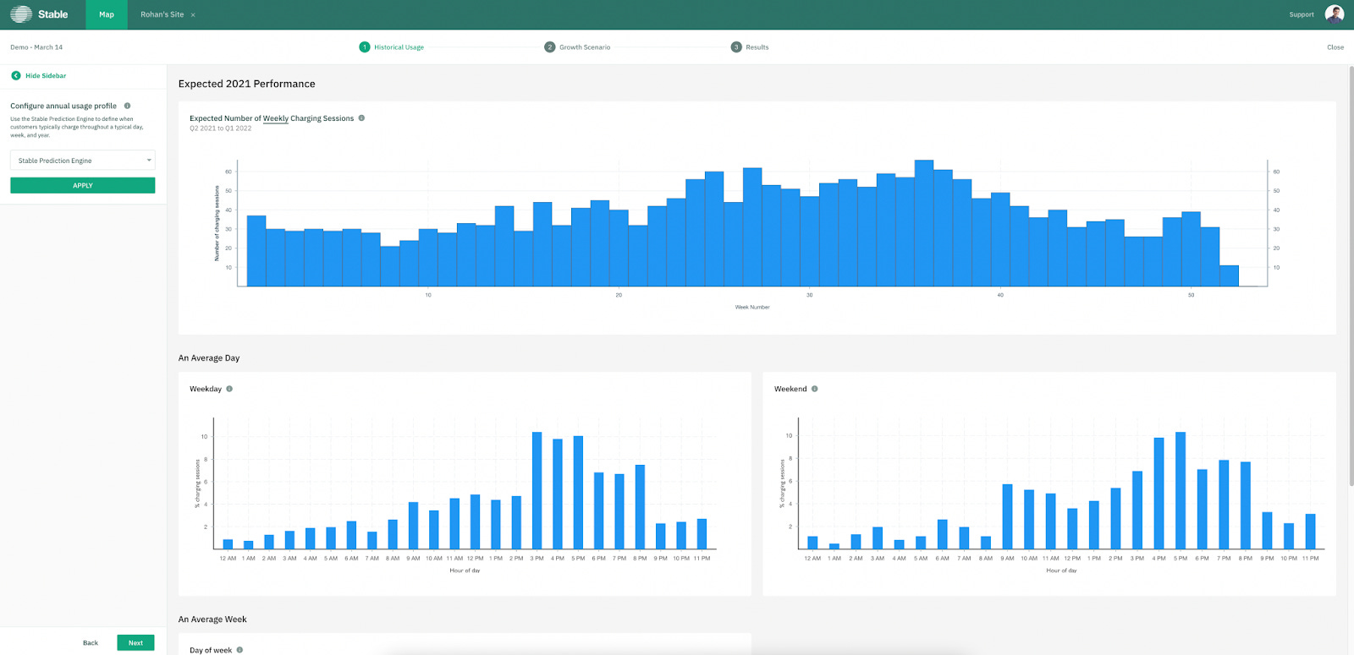Click the Stable logo icon
The height and width of the screenshot is (655, 1354).
21,14
